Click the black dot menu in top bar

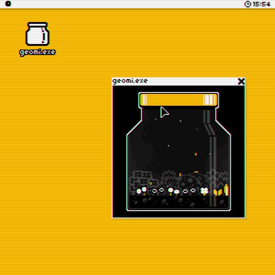click(x=8, y=3)
